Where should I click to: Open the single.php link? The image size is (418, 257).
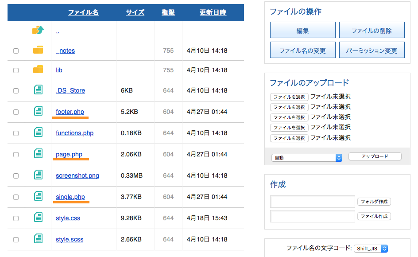pyautogui.click(x=70, y=197)
